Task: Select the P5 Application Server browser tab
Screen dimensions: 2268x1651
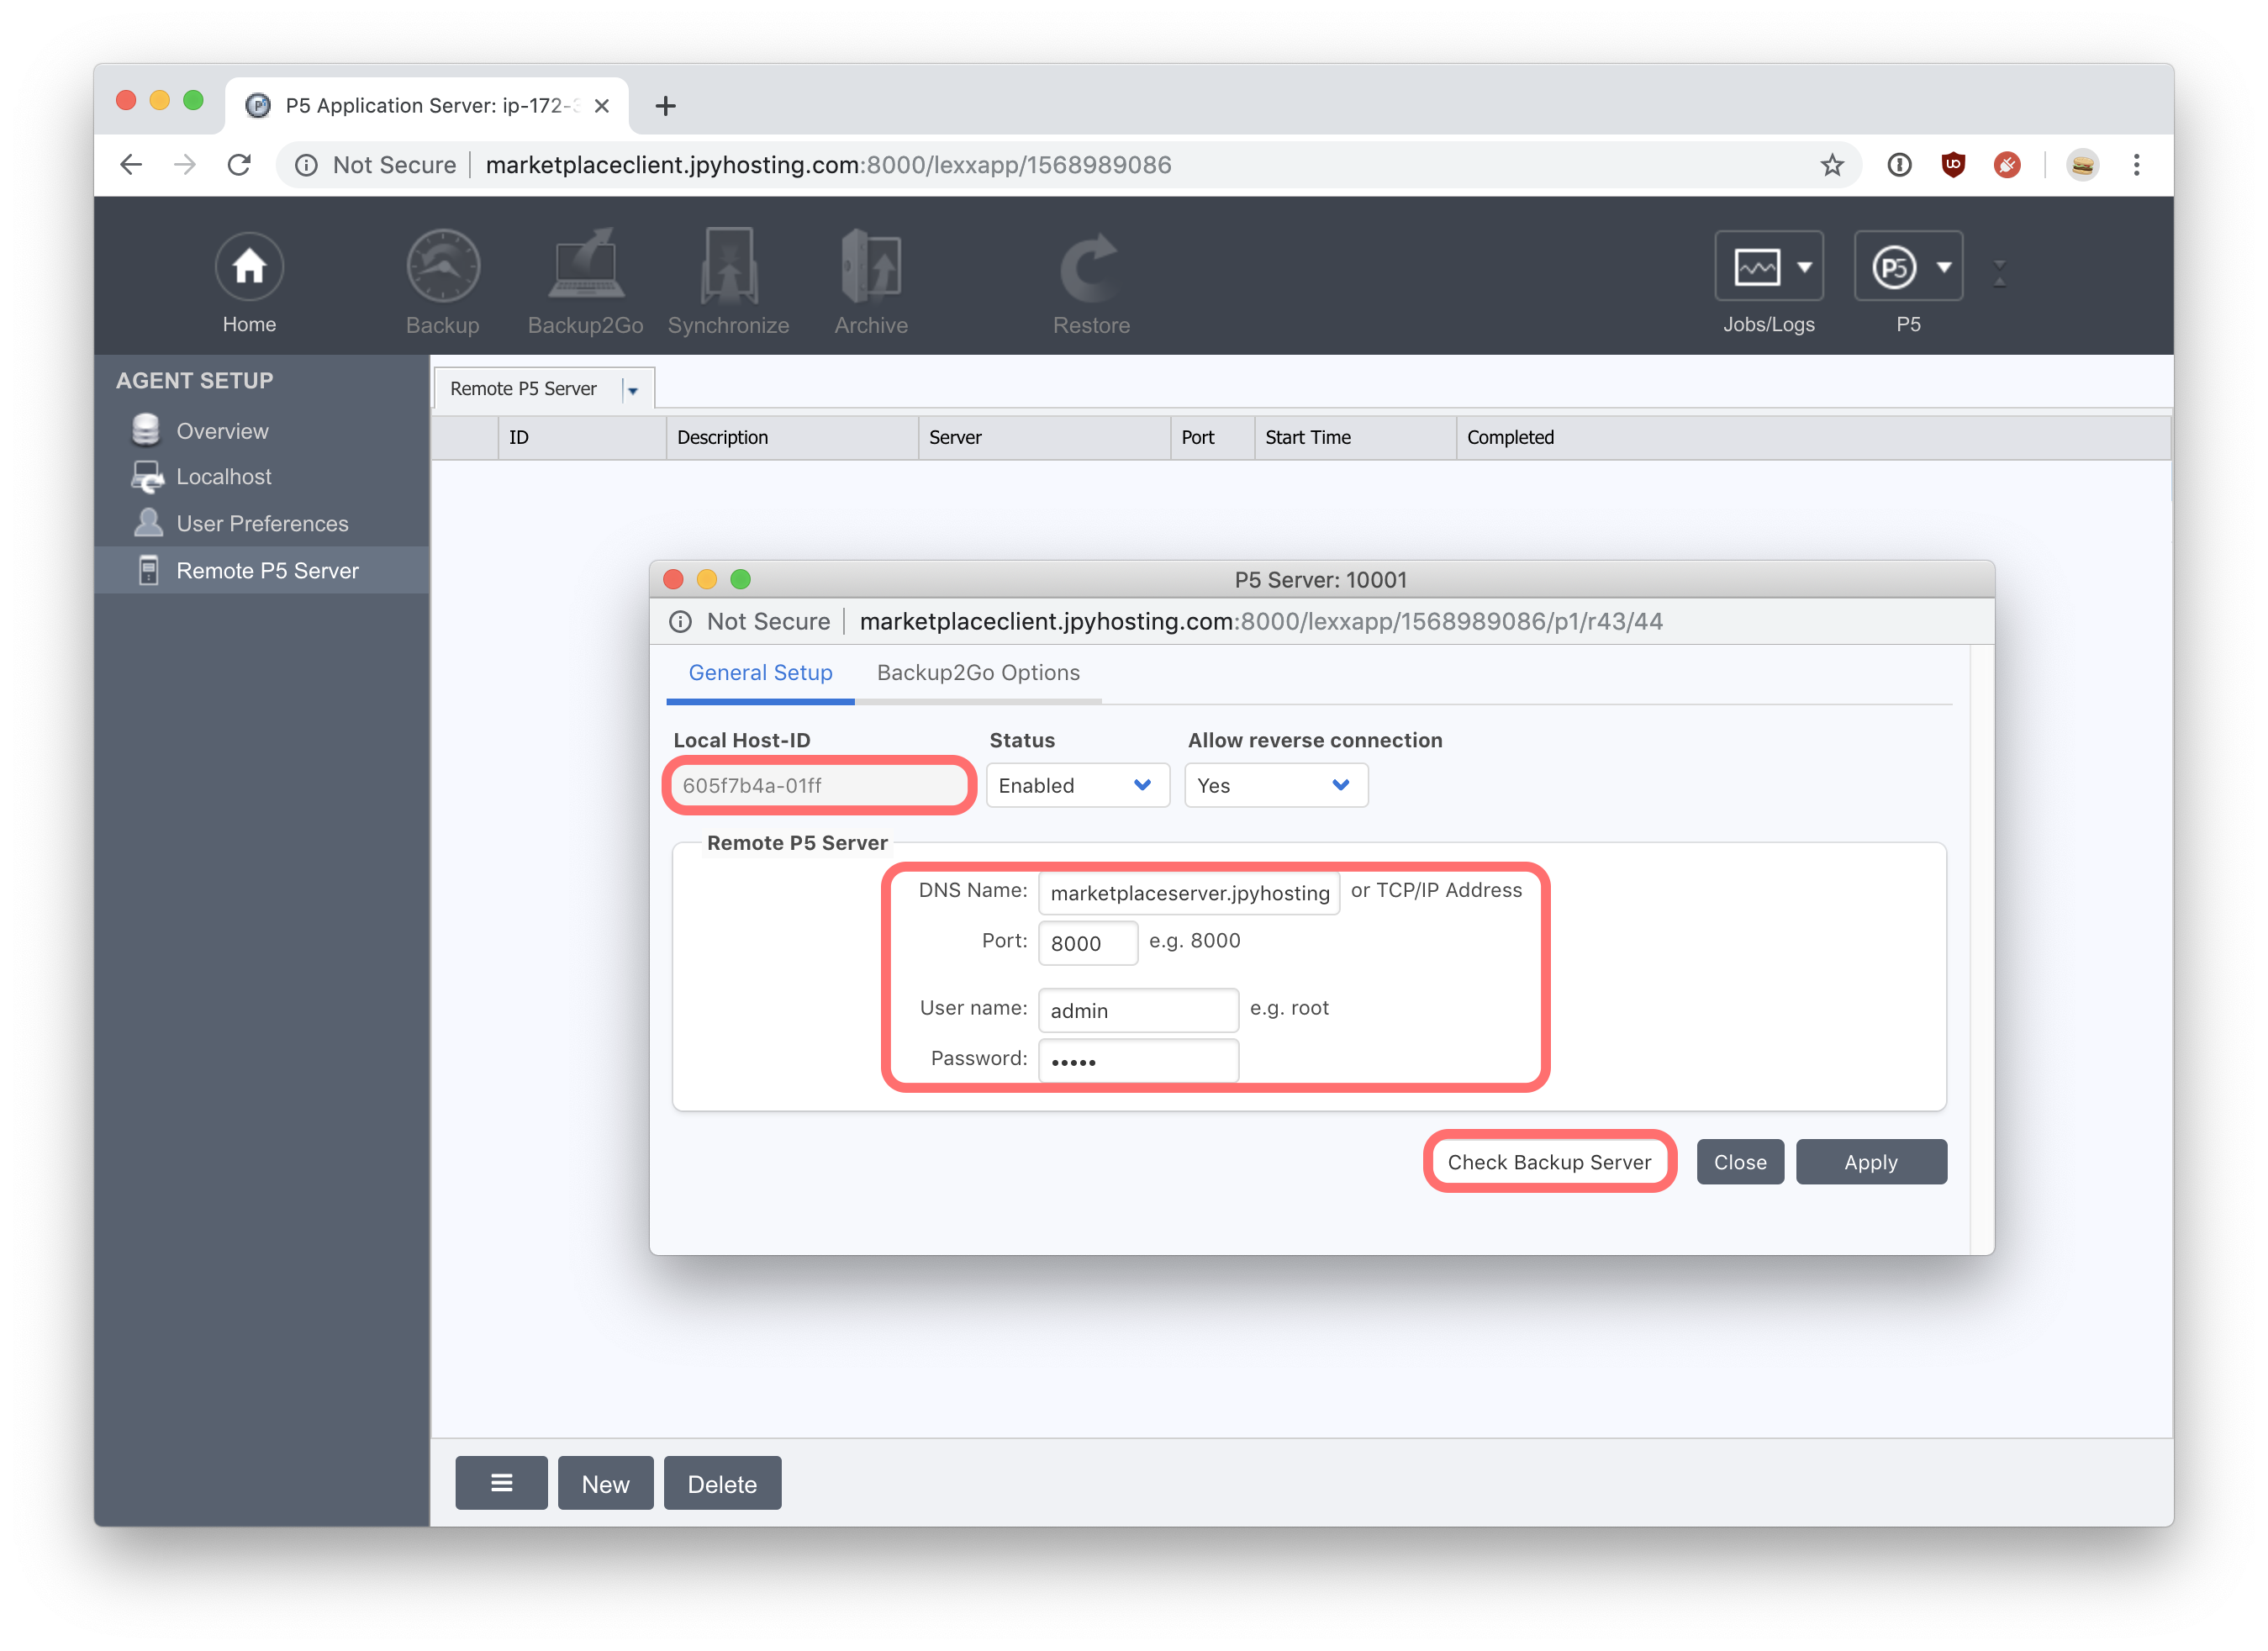Action: [428, 106]
